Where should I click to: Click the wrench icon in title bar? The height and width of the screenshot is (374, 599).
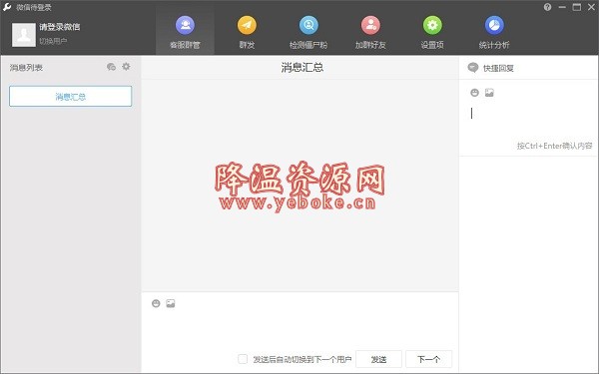7,7
